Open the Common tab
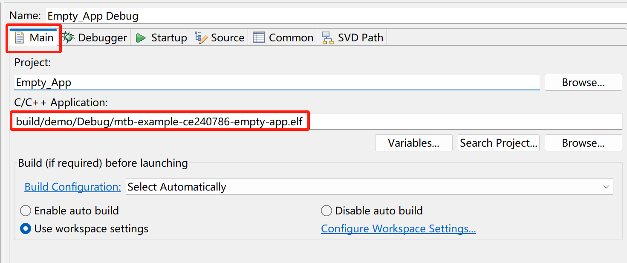This screenshot has height=263, width=627. click(x=283, y=38)
